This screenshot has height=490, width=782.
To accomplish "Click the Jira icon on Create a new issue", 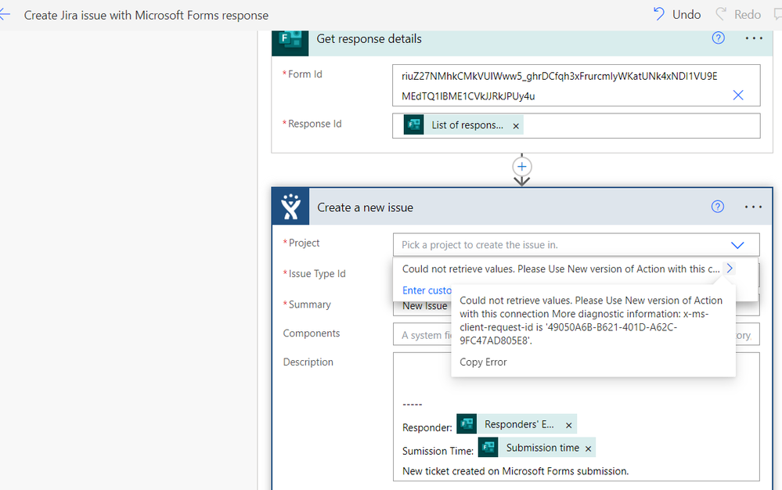I will pos(290,207).
